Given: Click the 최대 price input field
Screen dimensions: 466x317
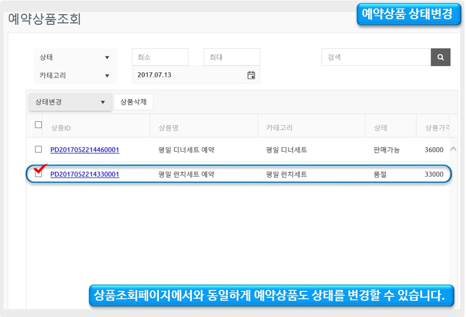Looking at the screenshot, I should [232, 57].
